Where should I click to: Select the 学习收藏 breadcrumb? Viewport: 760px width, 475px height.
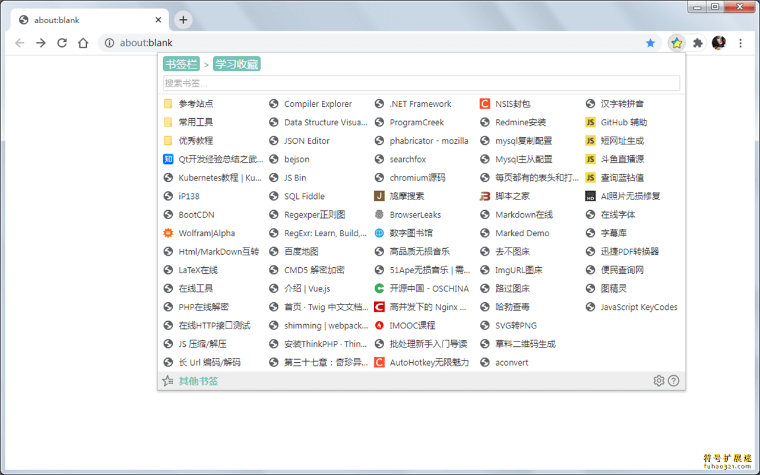pyautogui.click(x=237, y=64)
